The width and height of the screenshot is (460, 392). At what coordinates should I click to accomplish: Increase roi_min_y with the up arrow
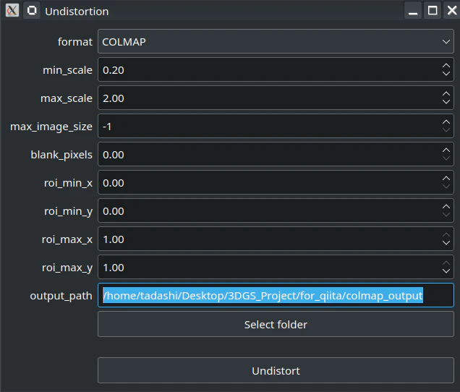point(446,207)
